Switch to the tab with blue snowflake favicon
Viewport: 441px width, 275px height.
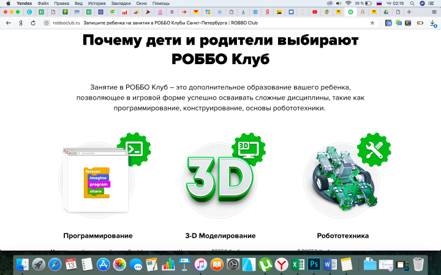point(220,12)
